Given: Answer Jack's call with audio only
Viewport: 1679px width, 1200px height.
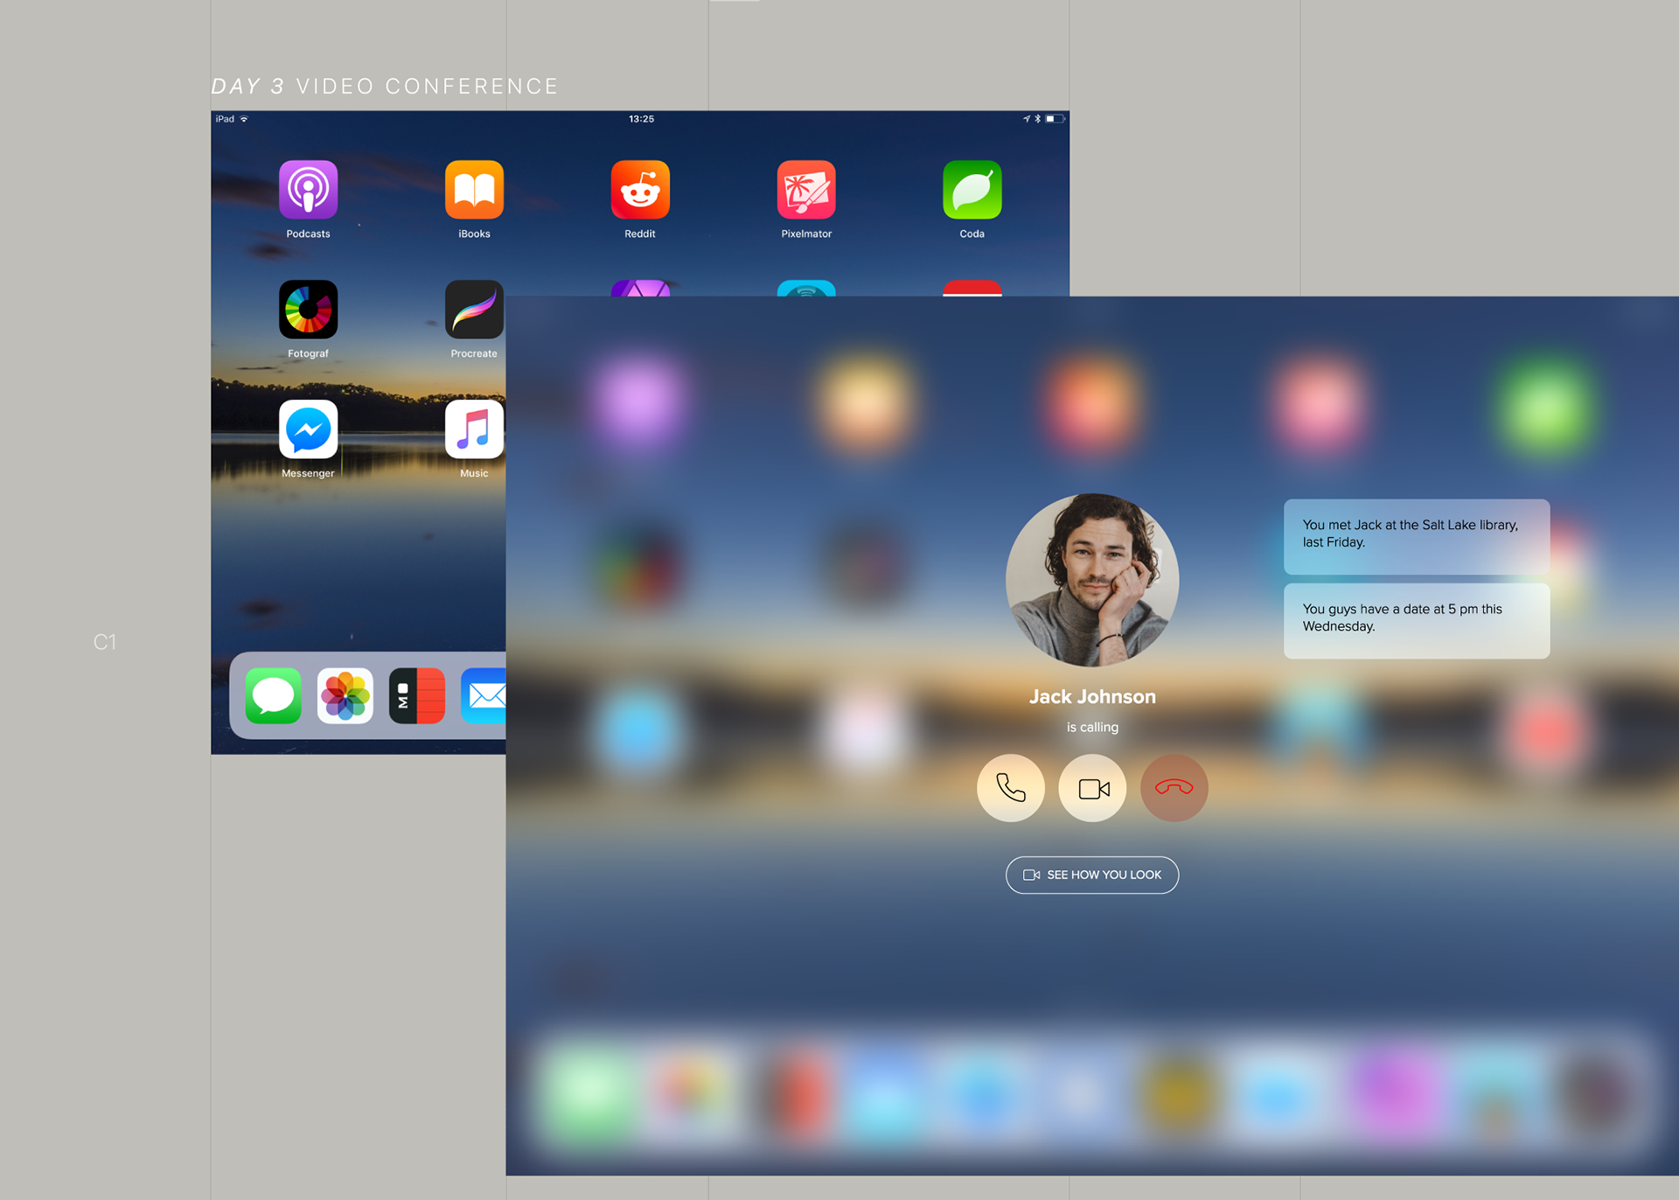Looking at the screenshot, I should pos(1010,788).
